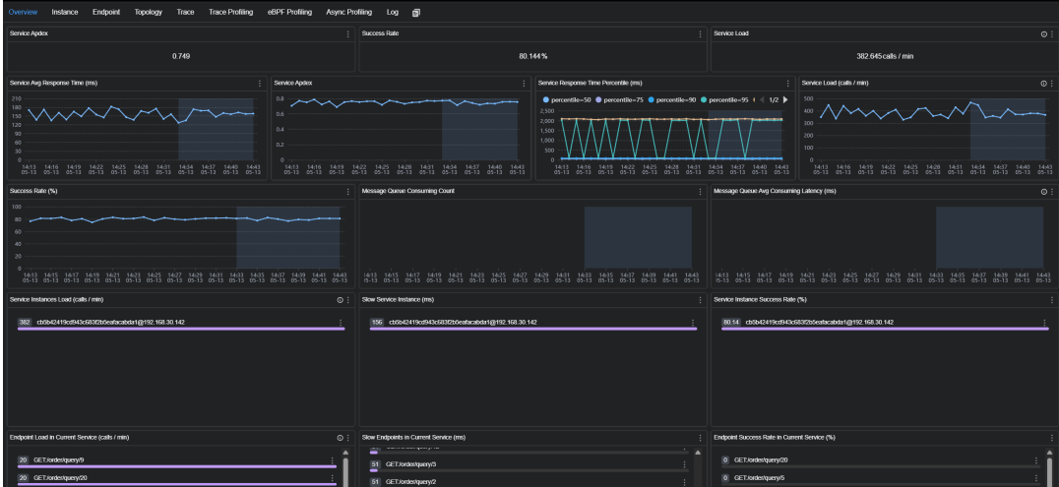The image size is (1059, 487).
Task: Go to previous legend page in percentile chart
Action: pos(763,99)
